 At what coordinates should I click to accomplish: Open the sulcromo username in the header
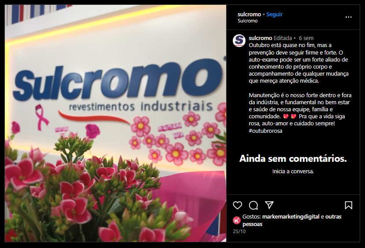[249, 15]
